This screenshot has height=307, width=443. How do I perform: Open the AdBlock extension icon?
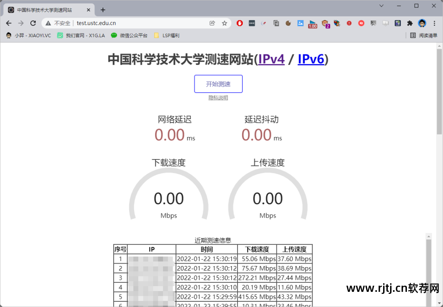(x=240, y=23)
